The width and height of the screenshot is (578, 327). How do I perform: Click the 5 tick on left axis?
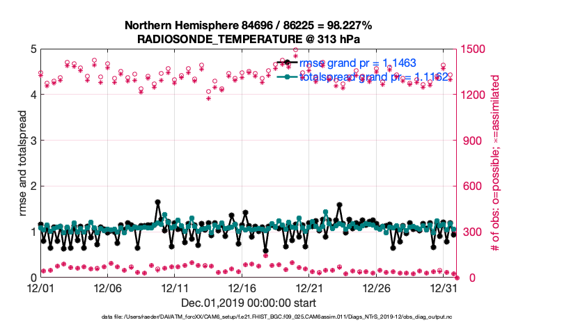tap(32, 49)
